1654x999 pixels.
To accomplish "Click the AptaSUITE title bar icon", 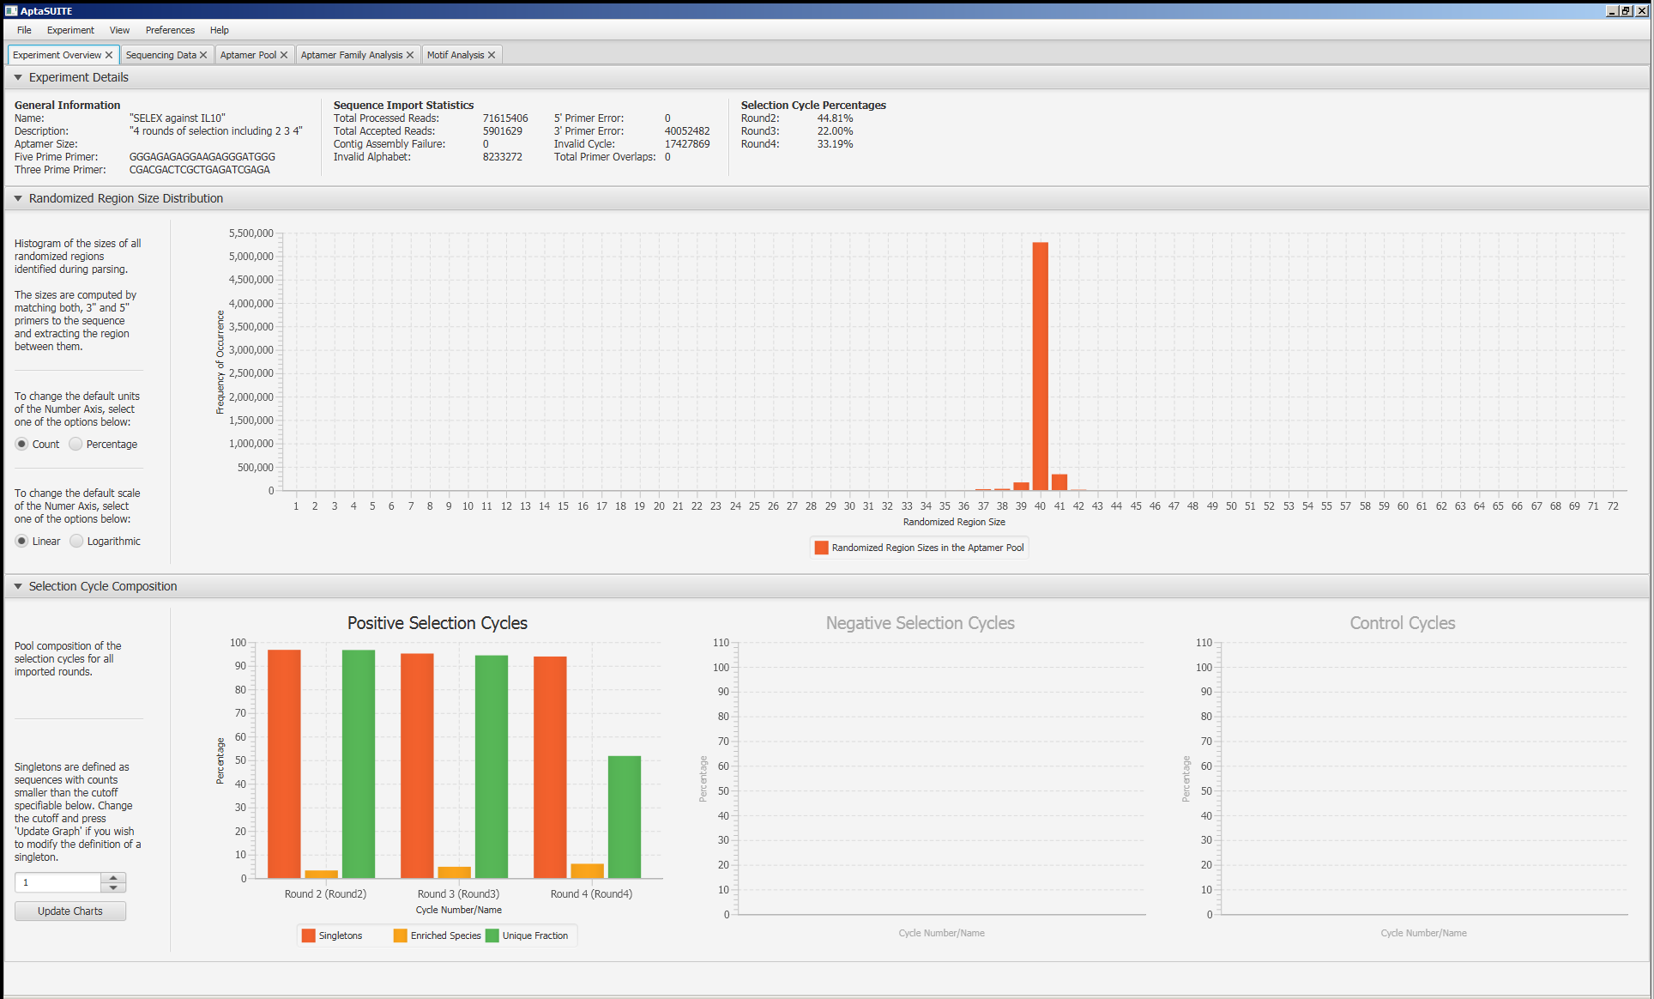I will point(11,10).
